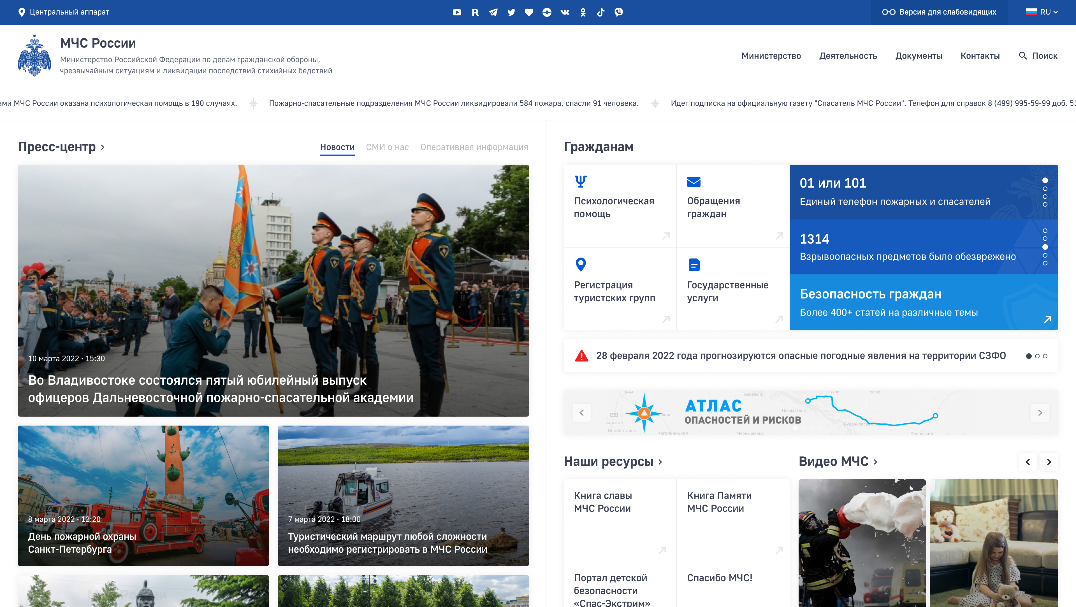
Task: Open the Документы menu
Action: [919, 55]
